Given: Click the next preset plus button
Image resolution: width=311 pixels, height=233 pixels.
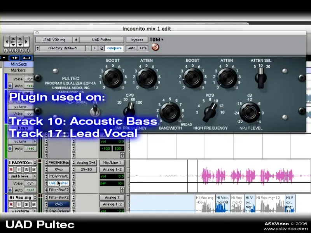Looking at the screenshot, I should [x=95, y=48].
